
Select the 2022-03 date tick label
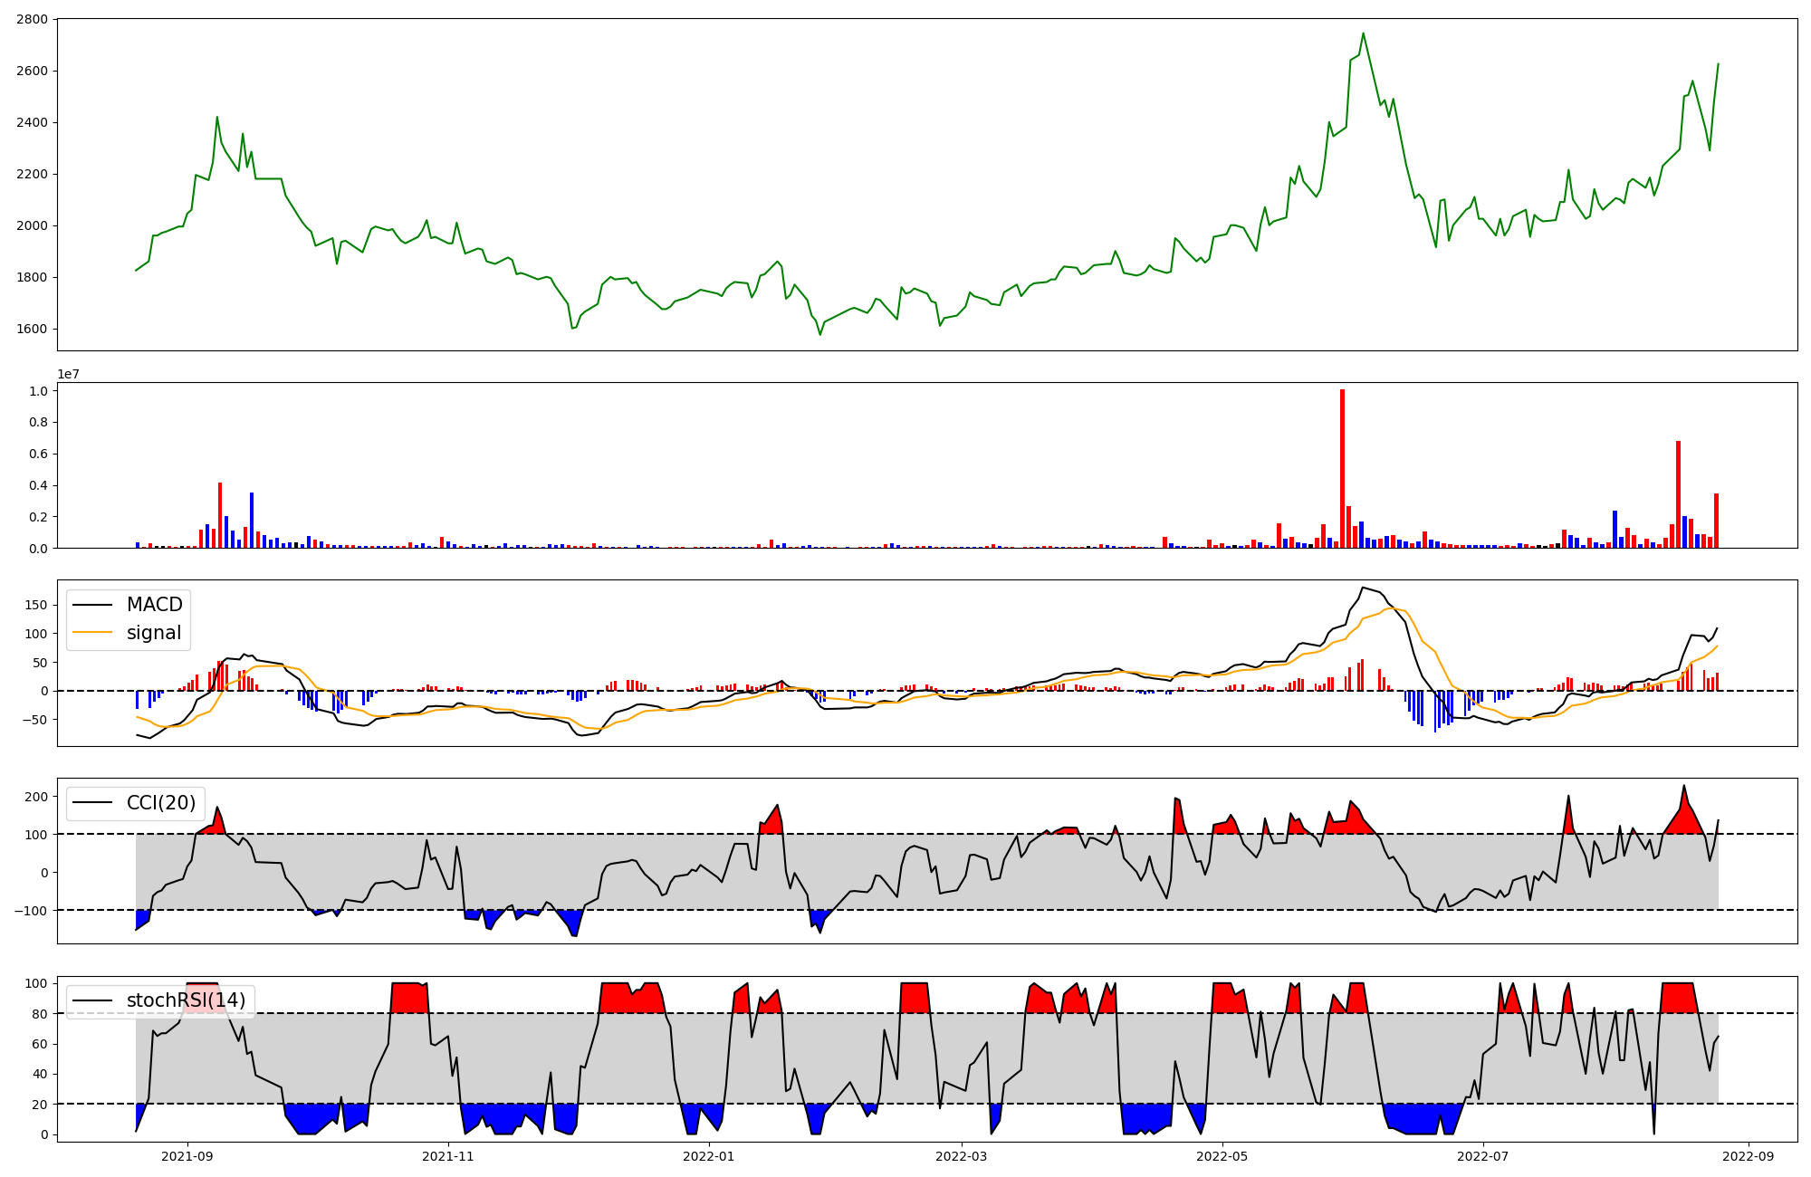961,1155
